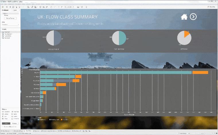Screen dimensions: 218x135
Task: Click the Exploration pie chart teal slice
Action: click(123, 38)
